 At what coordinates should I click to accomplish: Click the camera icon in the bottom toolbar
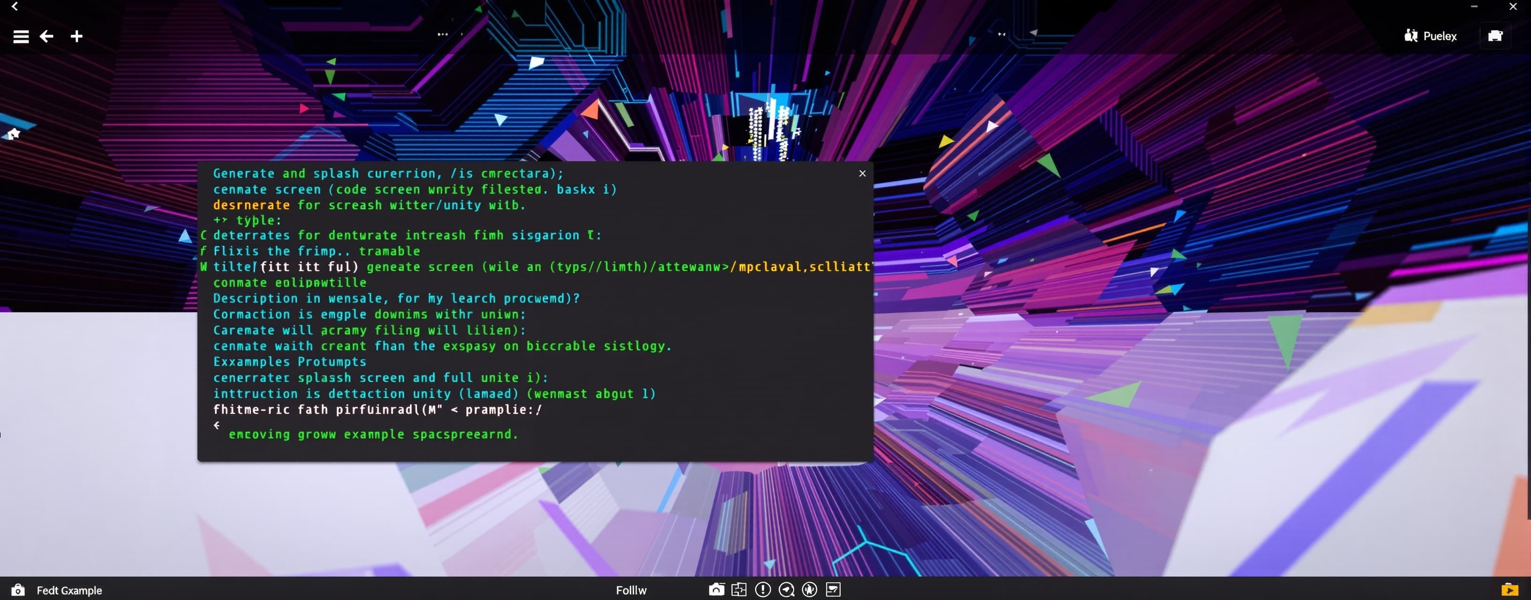point(716,589)
